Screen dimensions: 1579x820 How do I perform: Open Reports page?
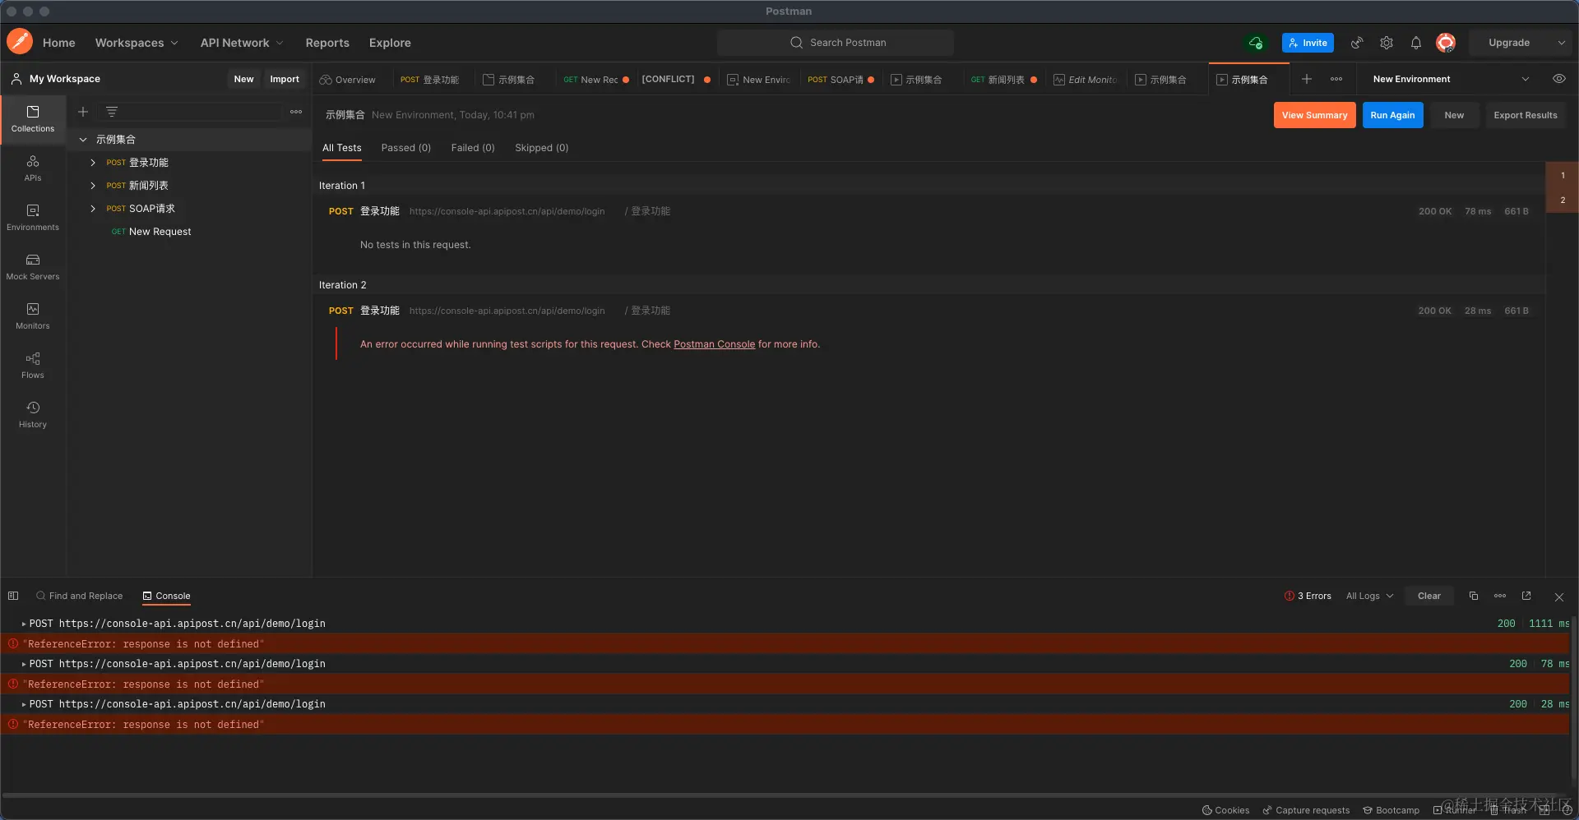click(x=327, y=43)
